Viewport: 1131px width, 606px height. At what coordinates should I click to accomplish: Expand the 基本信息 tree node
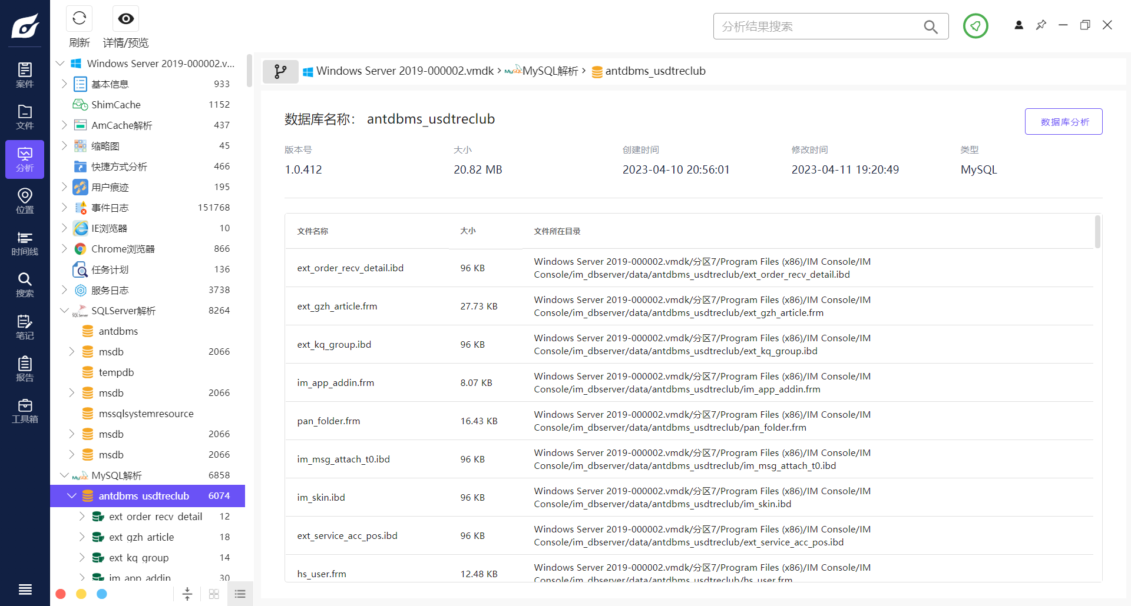click(65, 84)
